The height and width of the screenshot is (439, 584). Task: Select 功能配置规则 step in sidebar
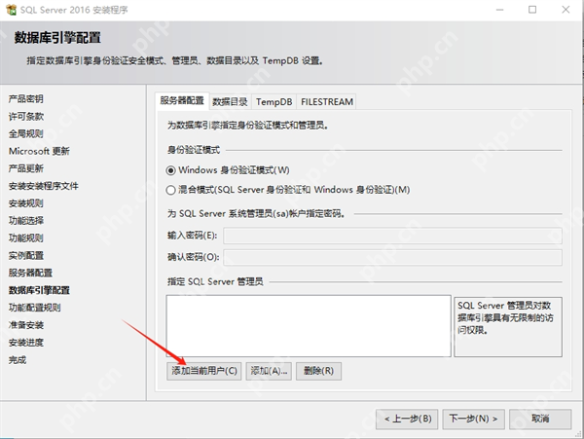(35, 308)
